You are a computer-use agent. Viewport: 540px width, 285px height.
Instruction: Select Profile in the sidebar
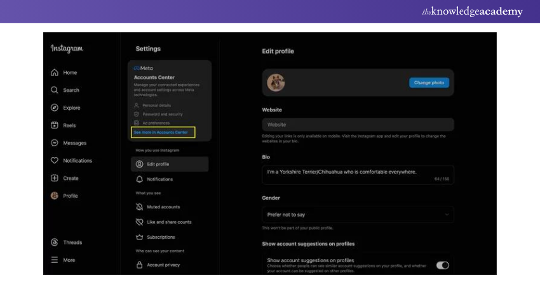click(x=71, y=196)
